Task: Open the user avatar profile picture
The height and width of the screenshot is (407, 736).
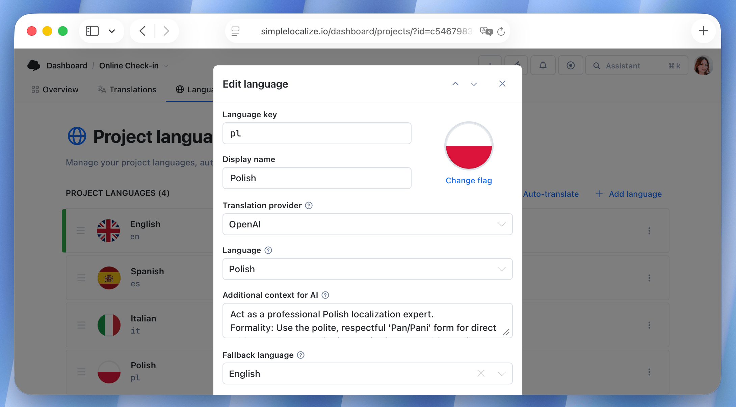Action: [703, 65]
